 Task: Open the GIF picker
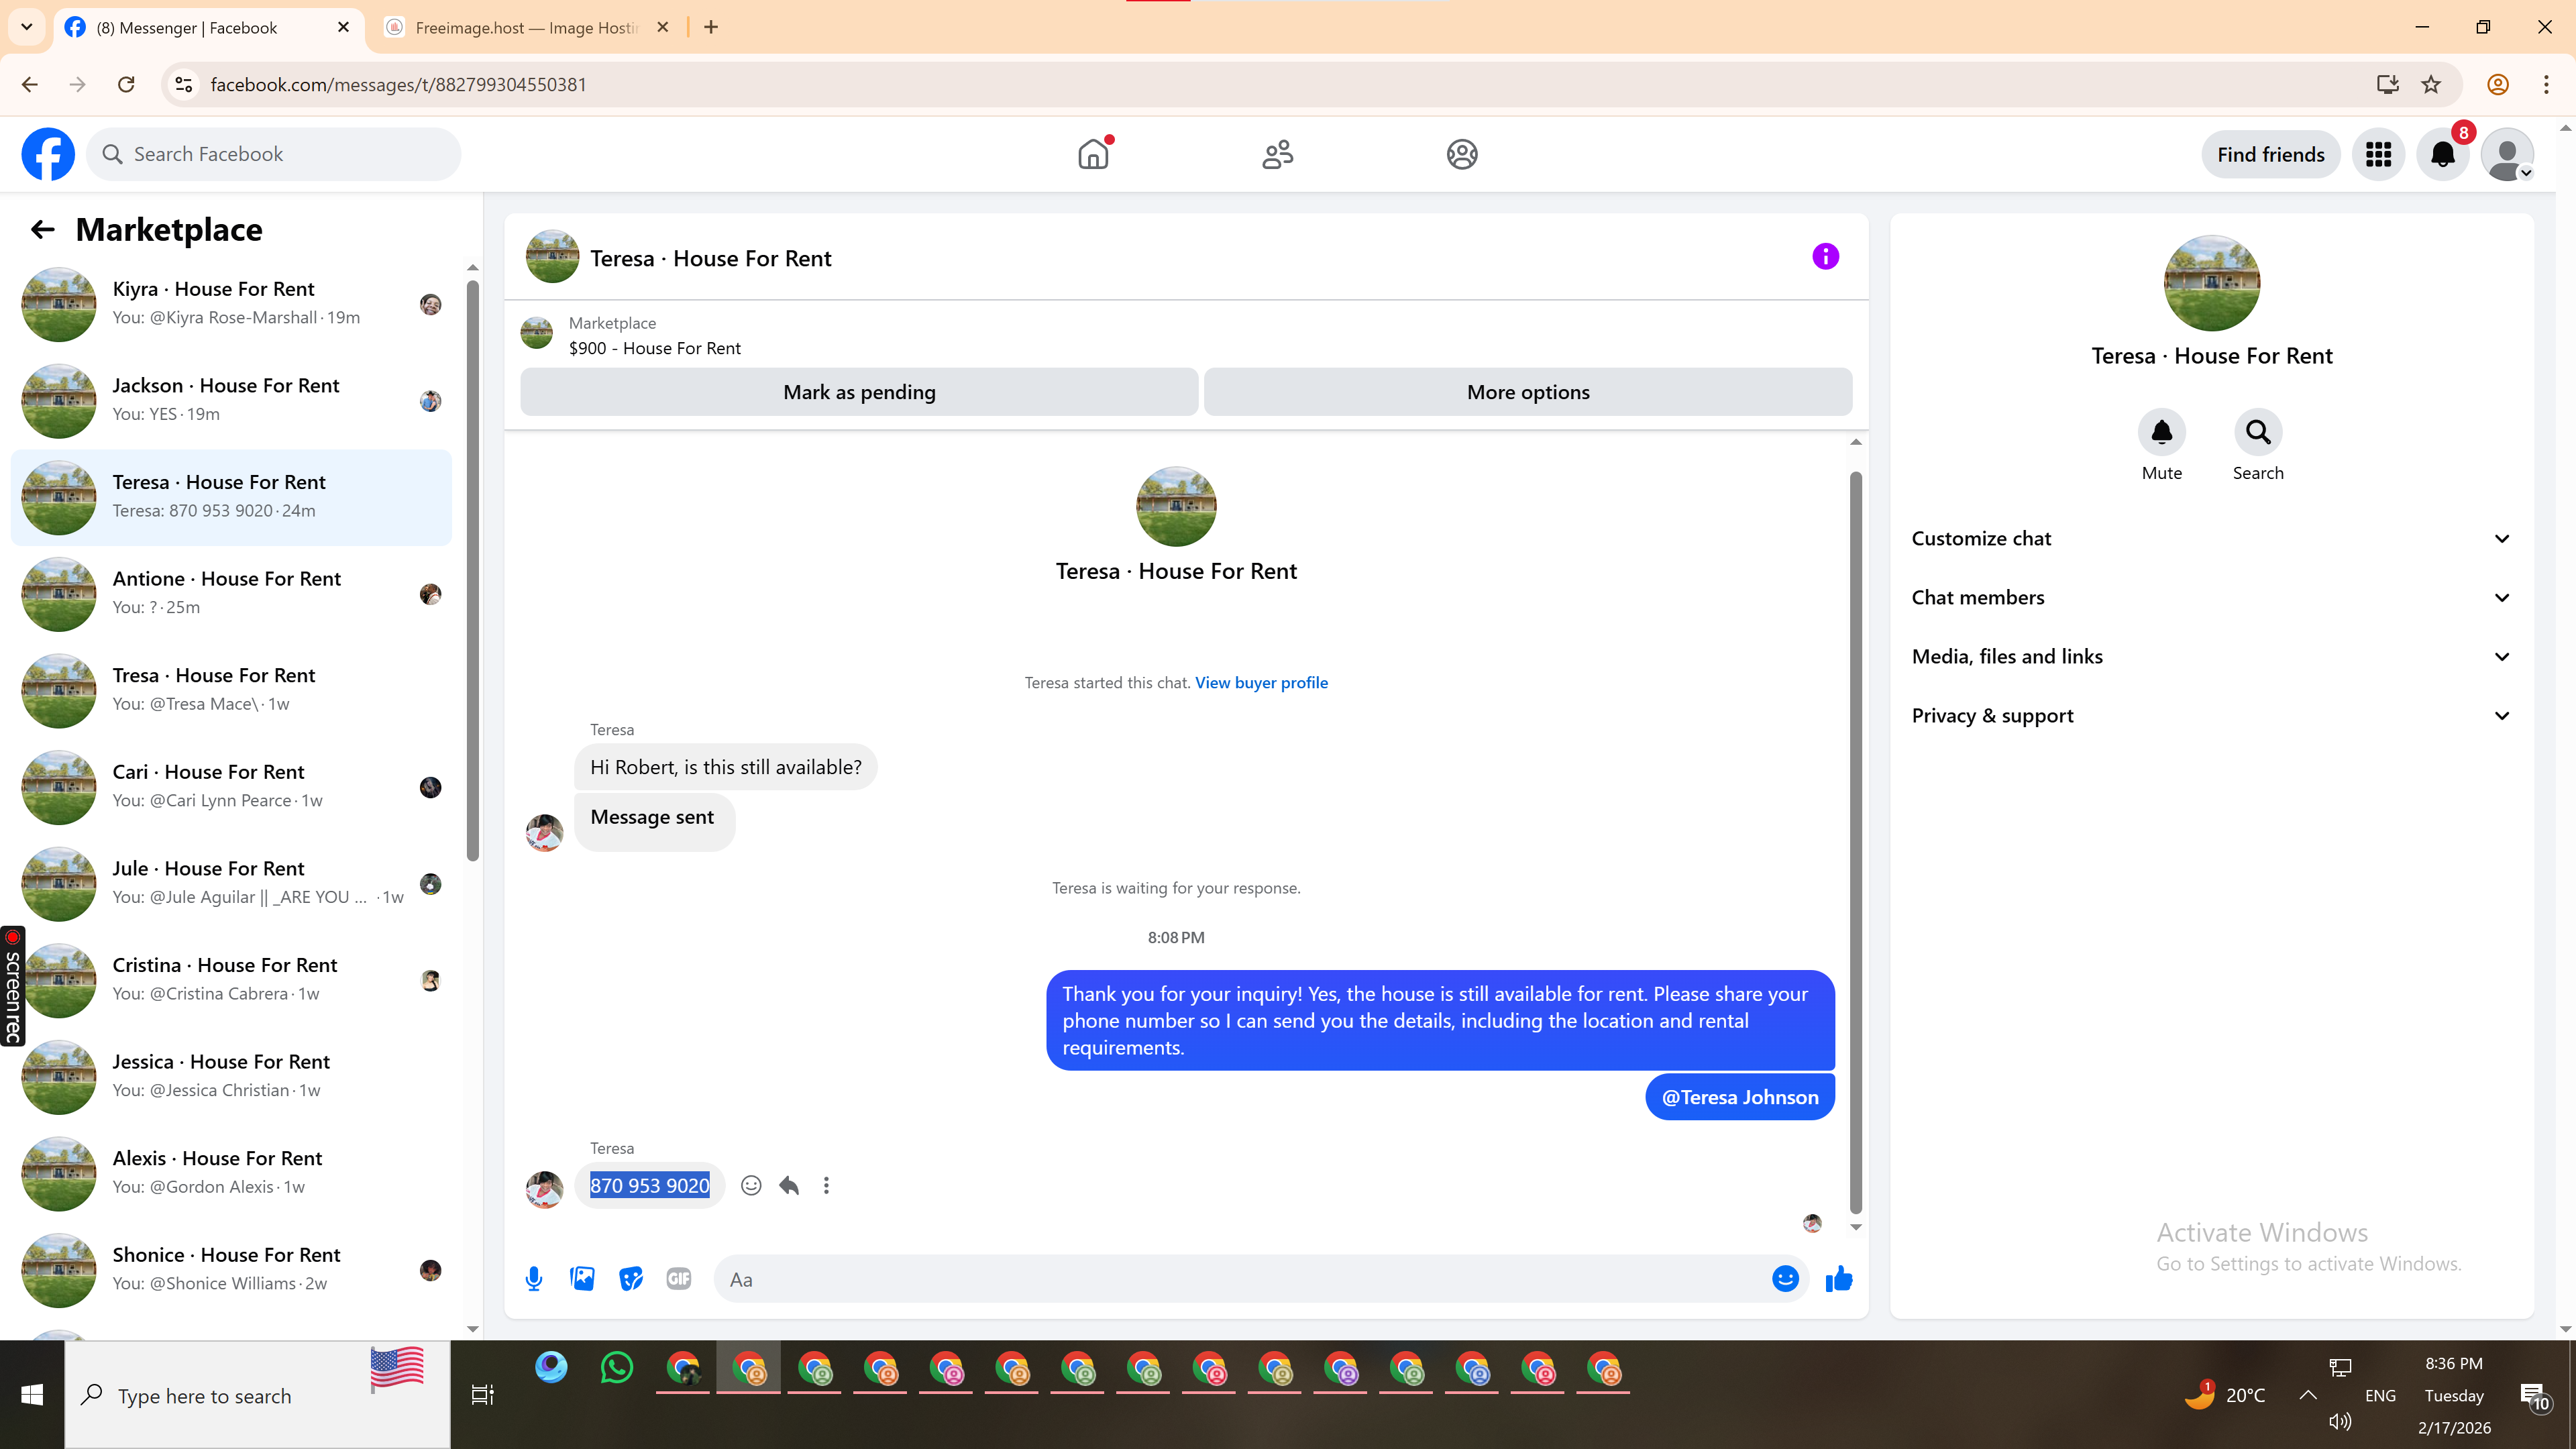(678, 1279)
